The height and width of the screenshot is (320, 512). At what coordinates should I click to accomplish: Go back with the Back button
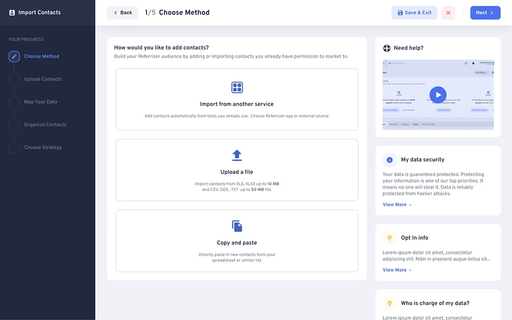click(x=122, y=13)
